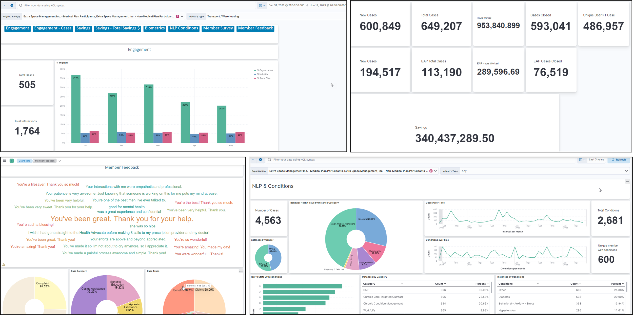This screenshot has width=633, height=315.
Task: Open Member Feedback tab button
Action: tap(255, 28)
